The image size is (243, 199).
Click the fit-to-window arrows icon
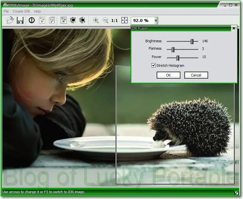[x=124, y=20]
